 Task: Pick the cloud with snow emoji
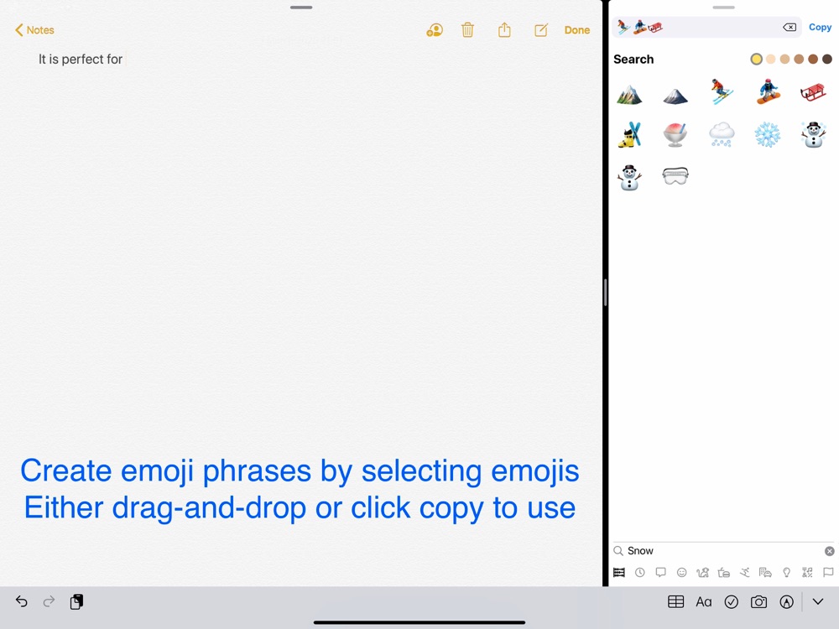(x=722, y=134)
